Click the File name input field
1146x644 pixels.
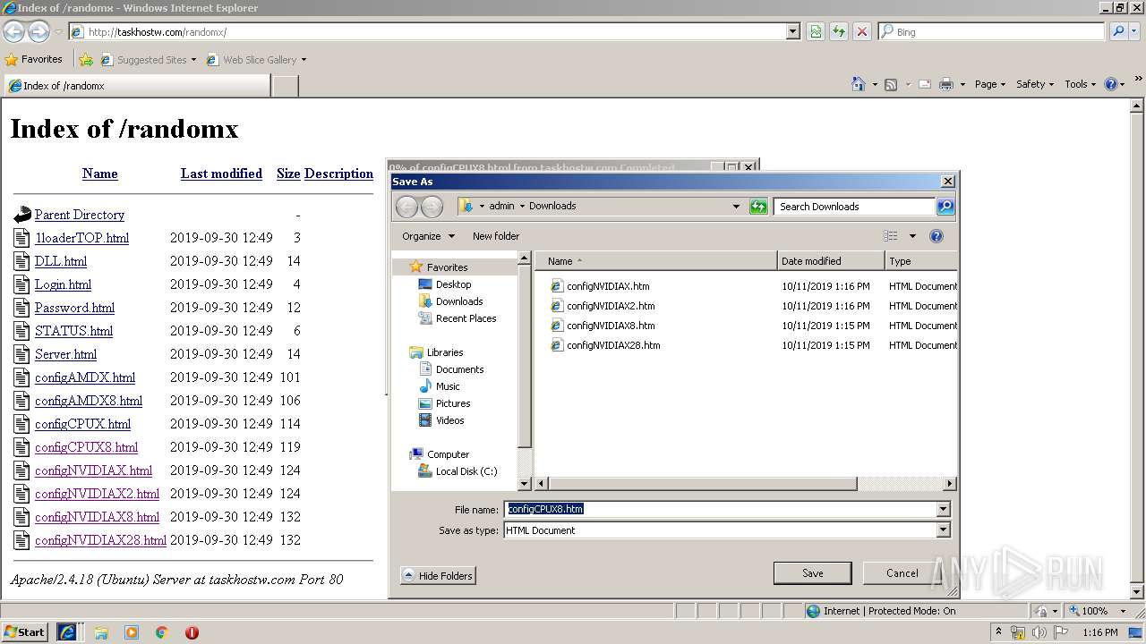click(x=721, y=509)
